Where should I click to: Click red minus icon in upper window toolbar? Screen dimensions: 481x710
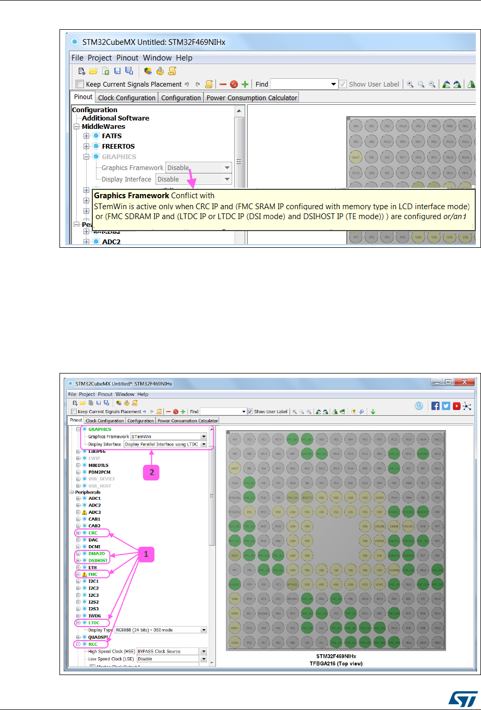coord(223,84)
